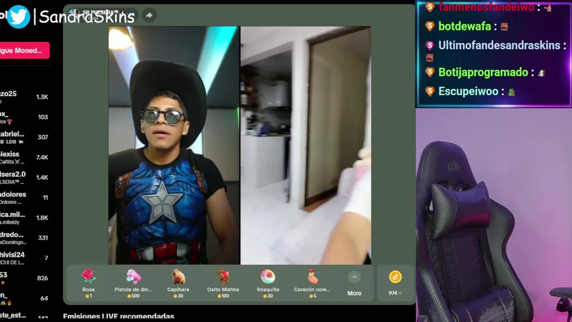
Task: Select adolores viewer row with 11
Action: pos(25,198)
